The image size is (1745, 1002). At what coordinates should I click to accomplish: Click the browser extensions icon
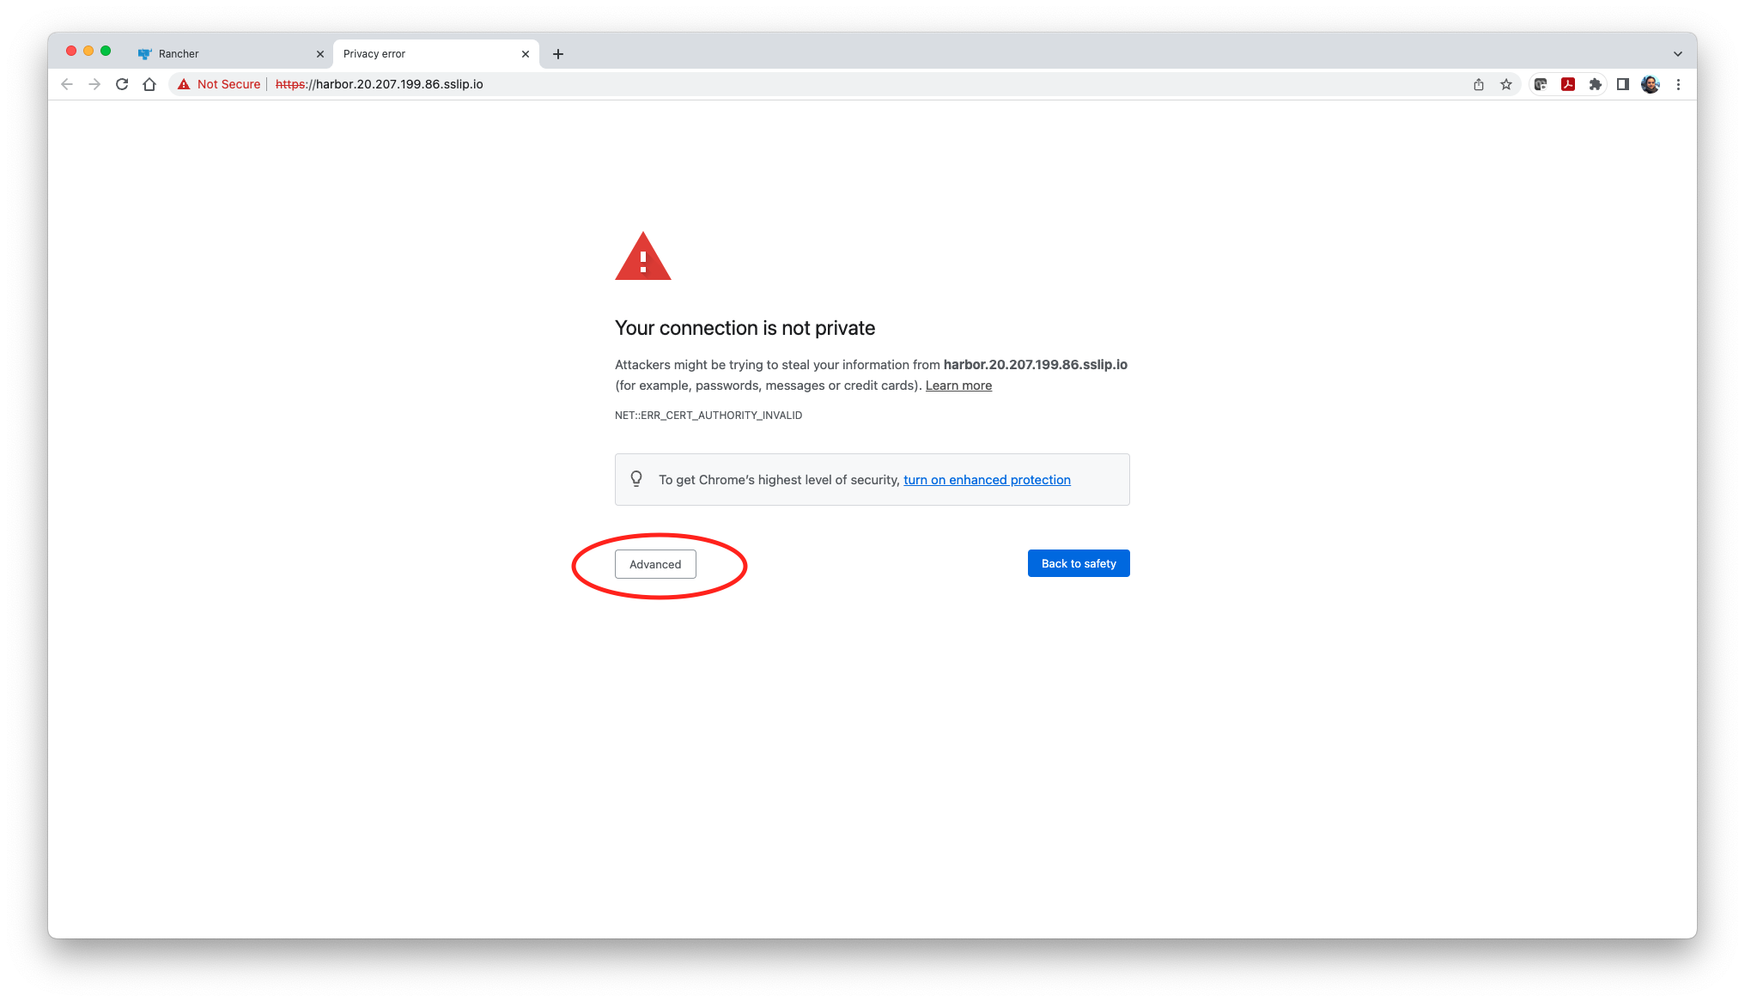tap(1596, 84)
